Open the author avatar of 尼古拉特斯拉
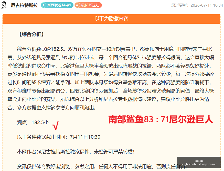Viewport: 224px width, 171px height. [x=4, y=5]
